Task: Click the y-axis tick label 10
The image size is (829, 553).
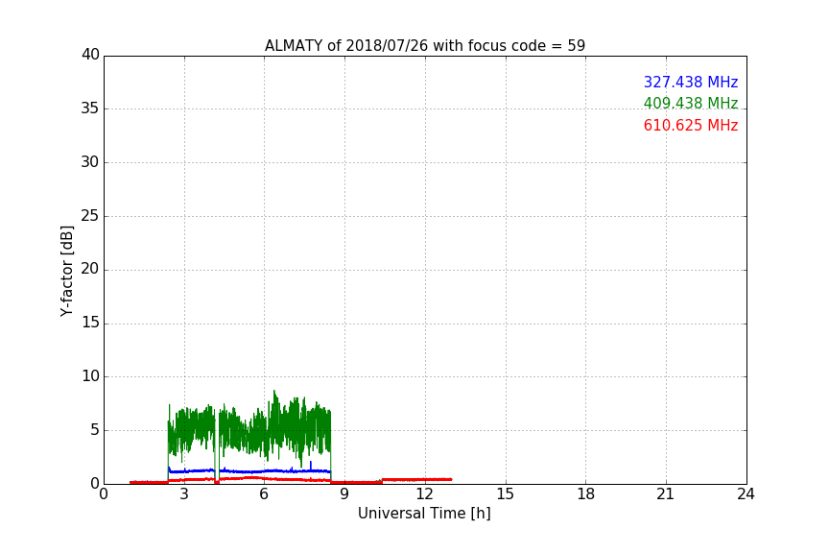Action: point(90,376)
